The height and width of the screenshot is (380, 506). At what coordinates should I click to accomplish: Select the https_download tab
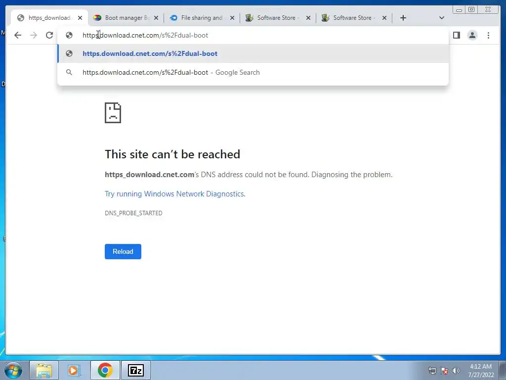pos(49,18)
